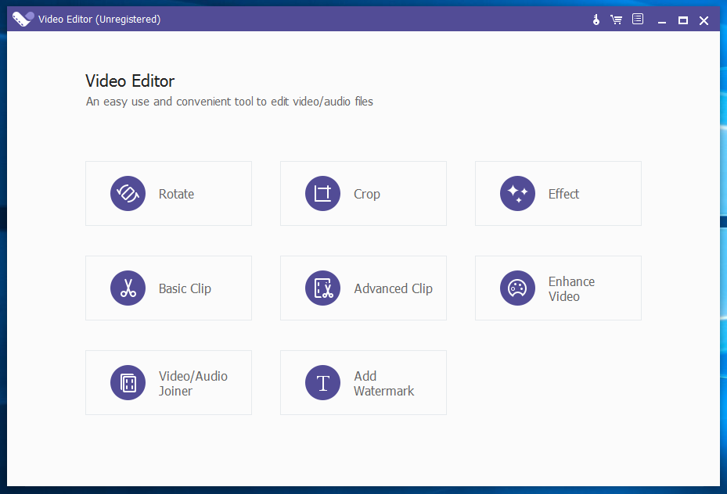Start the Basic Clip tool
727x494 pixels.
168,288
